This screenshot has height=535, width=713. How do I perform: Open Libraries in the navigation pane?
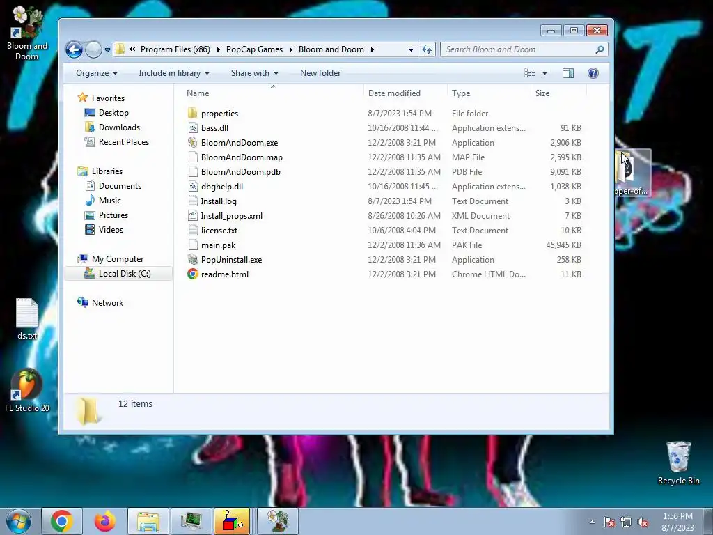[107, 171]
